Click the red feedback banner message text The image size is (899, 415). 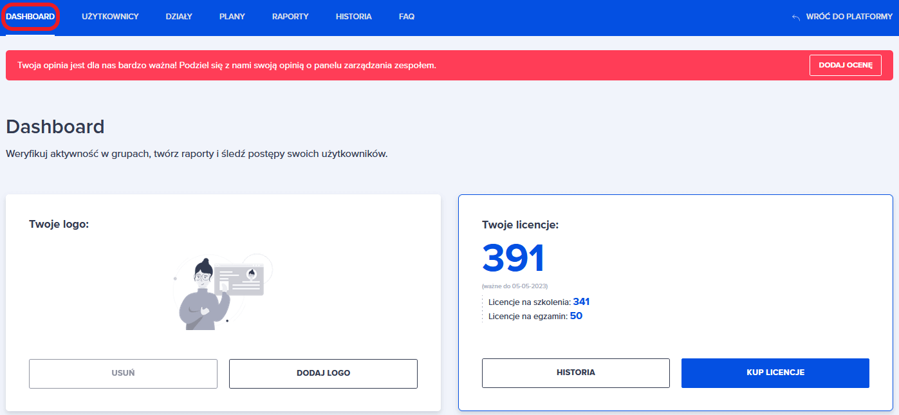coord(227,65)
